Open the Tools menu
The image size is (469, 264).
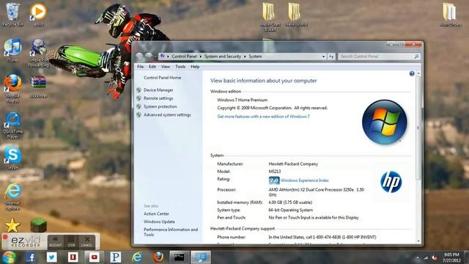180,67
